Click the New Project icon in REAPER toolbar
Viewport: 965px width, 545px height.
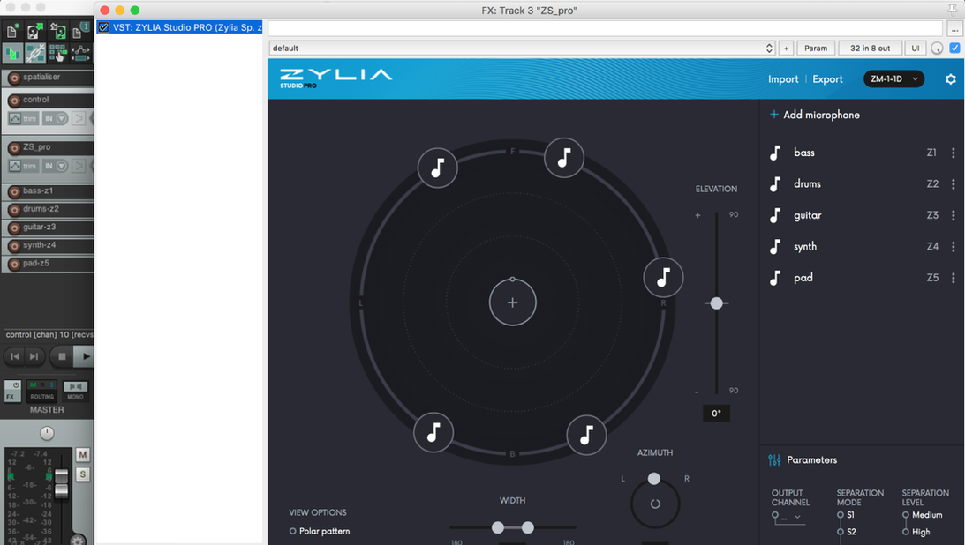pyautogui.click(x=11, y=29)
